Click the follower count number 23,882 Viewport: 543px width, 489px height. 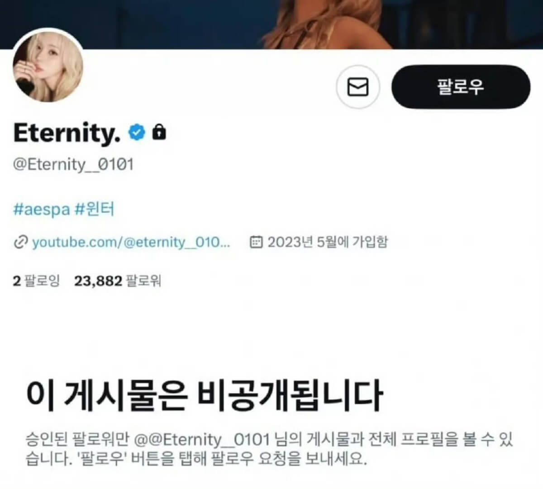(98, 281)
